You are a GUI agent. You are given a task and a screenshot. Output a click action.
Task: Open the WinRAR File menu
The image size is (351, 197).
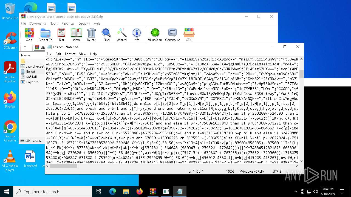pyautogui.click(x=23, y=24)
